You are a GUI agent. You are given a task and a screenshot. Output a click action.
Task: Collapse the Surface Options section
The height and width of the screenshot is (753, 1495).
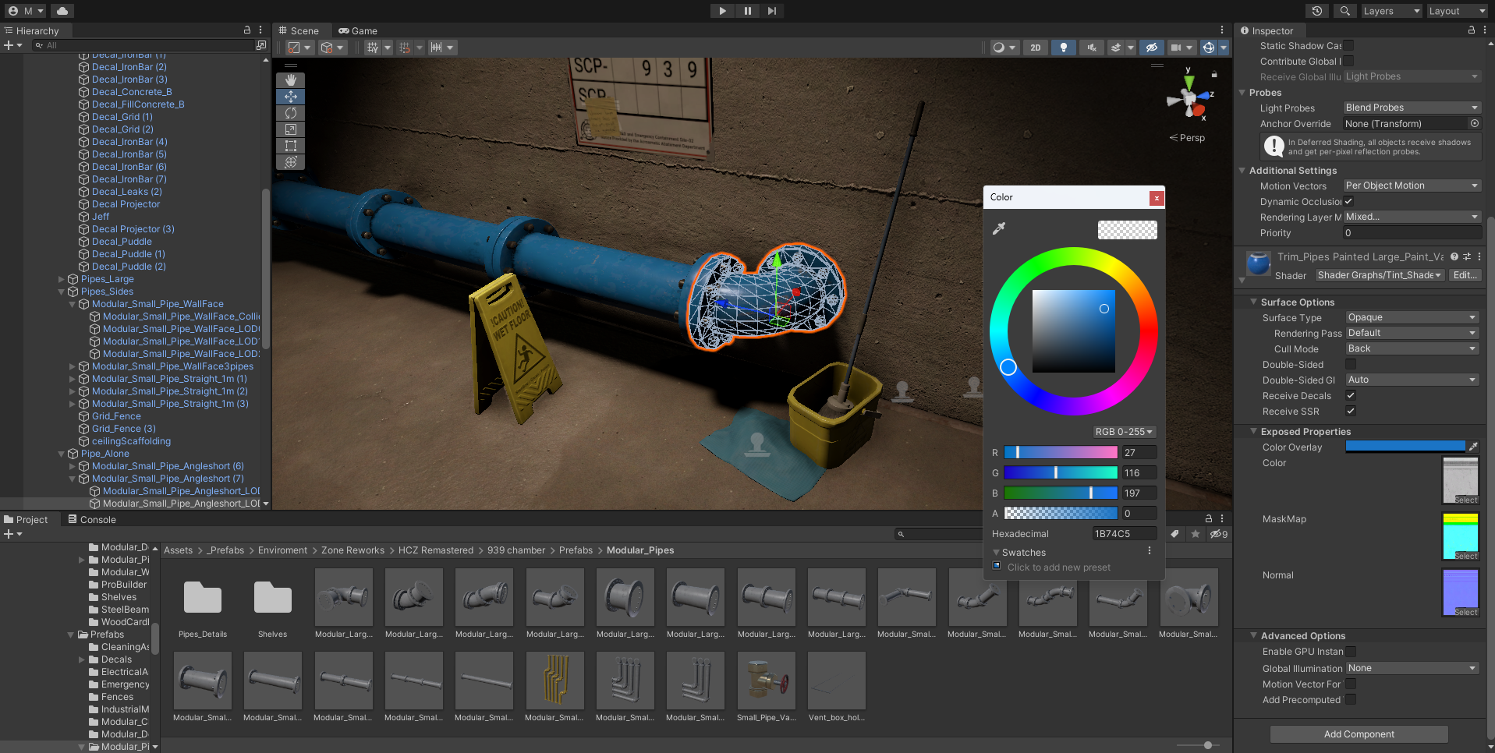1254,302
